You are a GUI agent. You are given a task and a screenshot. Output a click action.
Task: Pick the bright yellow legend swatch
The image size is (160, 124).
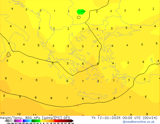(x=41, y=121)
